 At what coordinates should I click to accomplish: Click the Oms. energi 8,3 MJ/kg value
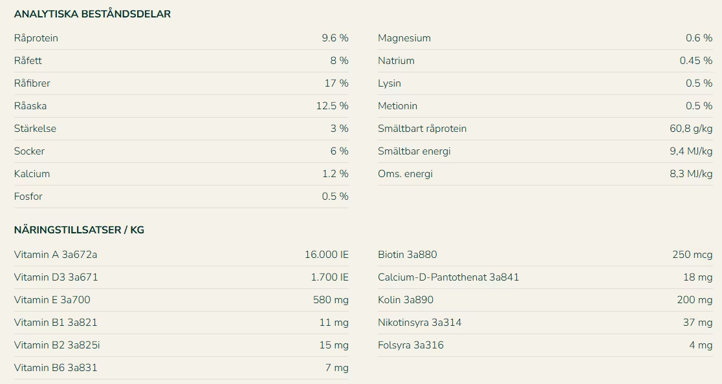click(691, 174)
